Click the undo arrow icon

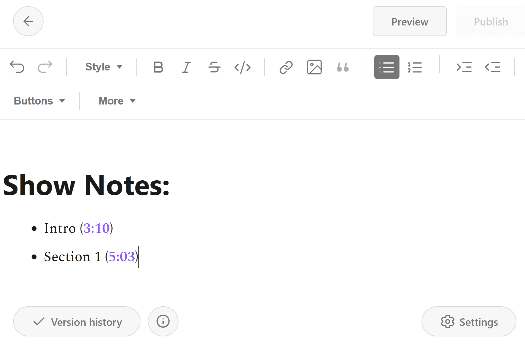click(17, 67)
